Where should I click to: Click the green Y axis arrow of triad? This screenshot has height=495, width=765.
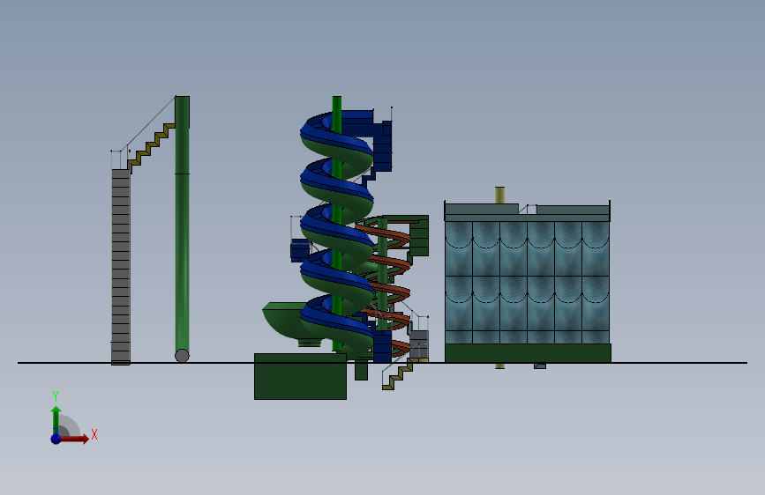click(56, 420)
